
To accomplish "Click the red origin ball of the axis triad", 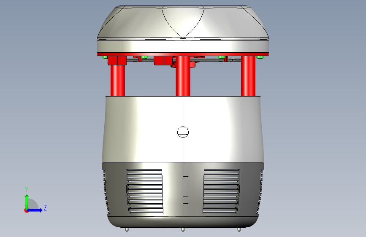I will tap(26, 210).
